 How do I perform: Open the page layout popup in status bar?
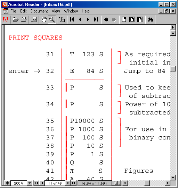116,183
